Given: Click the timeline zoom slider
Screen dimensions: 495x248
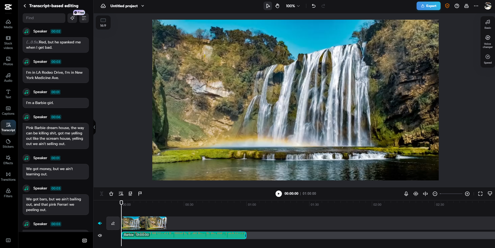Looking at the screenshot, I should 451,194.
